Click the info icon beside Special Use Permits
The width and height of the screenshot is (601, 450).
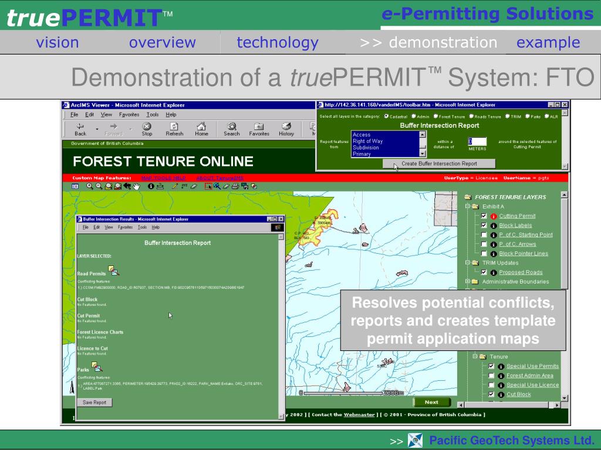(501, 366)
